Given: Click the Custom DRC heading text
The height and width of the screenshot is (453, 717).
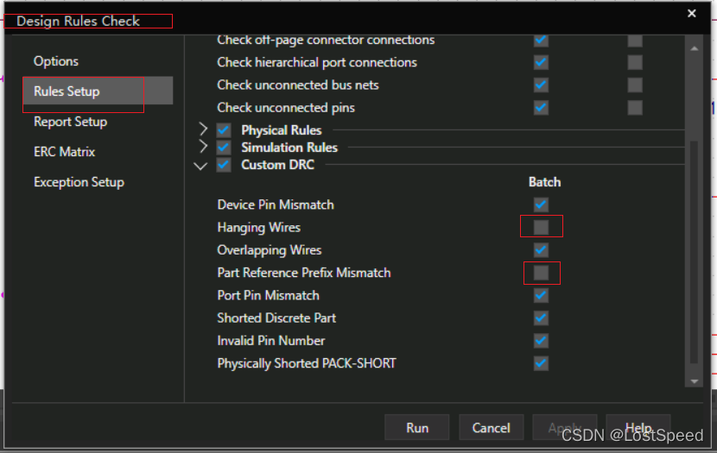Looking at the screenshot, I should coord(277,165).
